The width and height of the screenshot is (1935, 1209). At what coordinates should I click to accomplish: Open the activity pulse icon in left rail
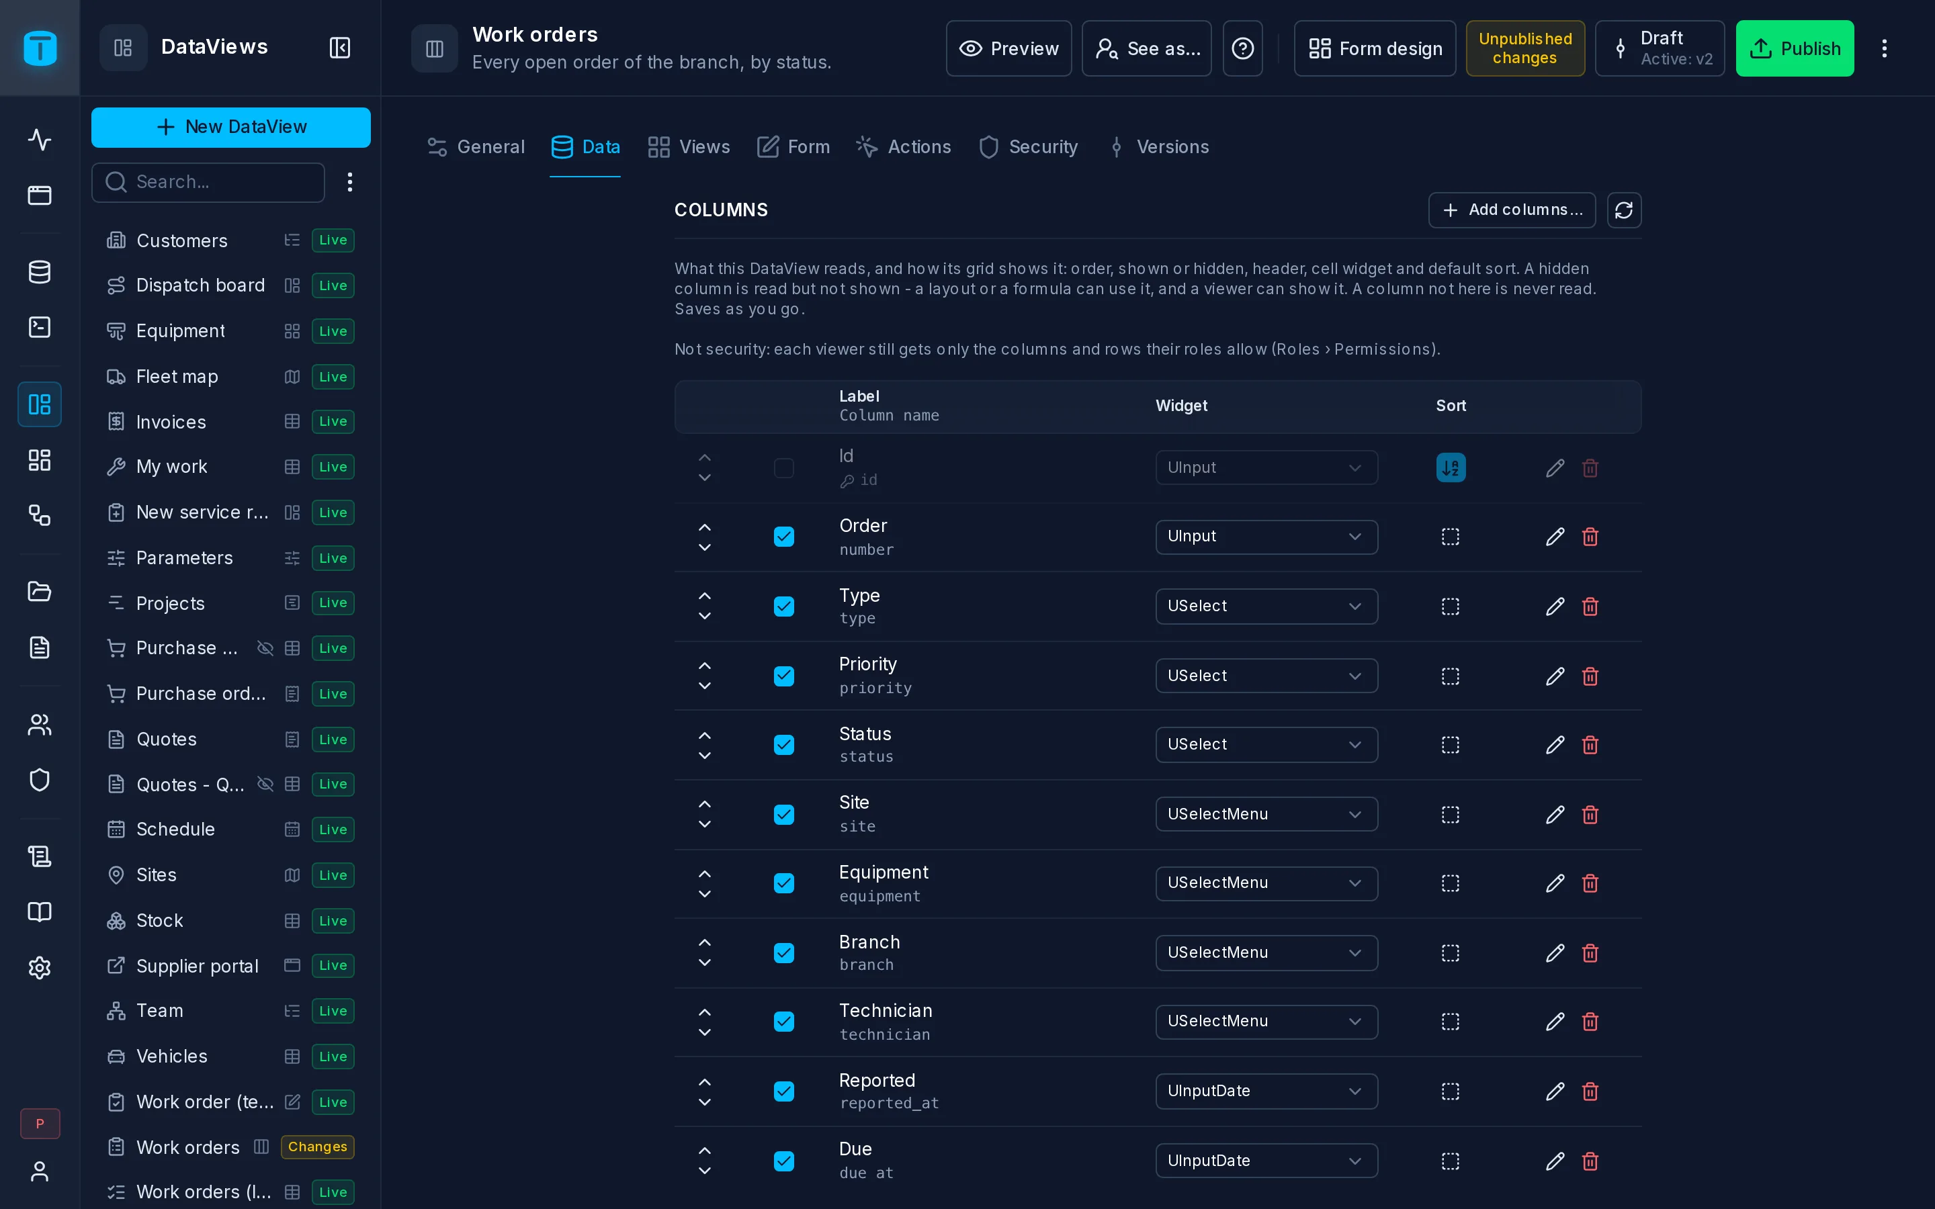[x=39, y=140]
